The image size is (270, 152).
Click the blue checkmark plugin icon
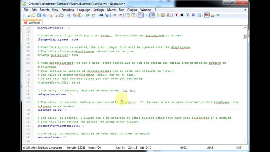click(x=218, y=15)
